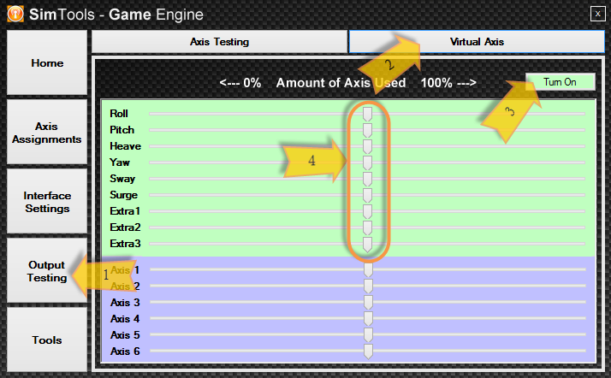The height and width of the screenshot is (378, 611).
Task: Click the Sway slider handle
Action: coord(367,180)
